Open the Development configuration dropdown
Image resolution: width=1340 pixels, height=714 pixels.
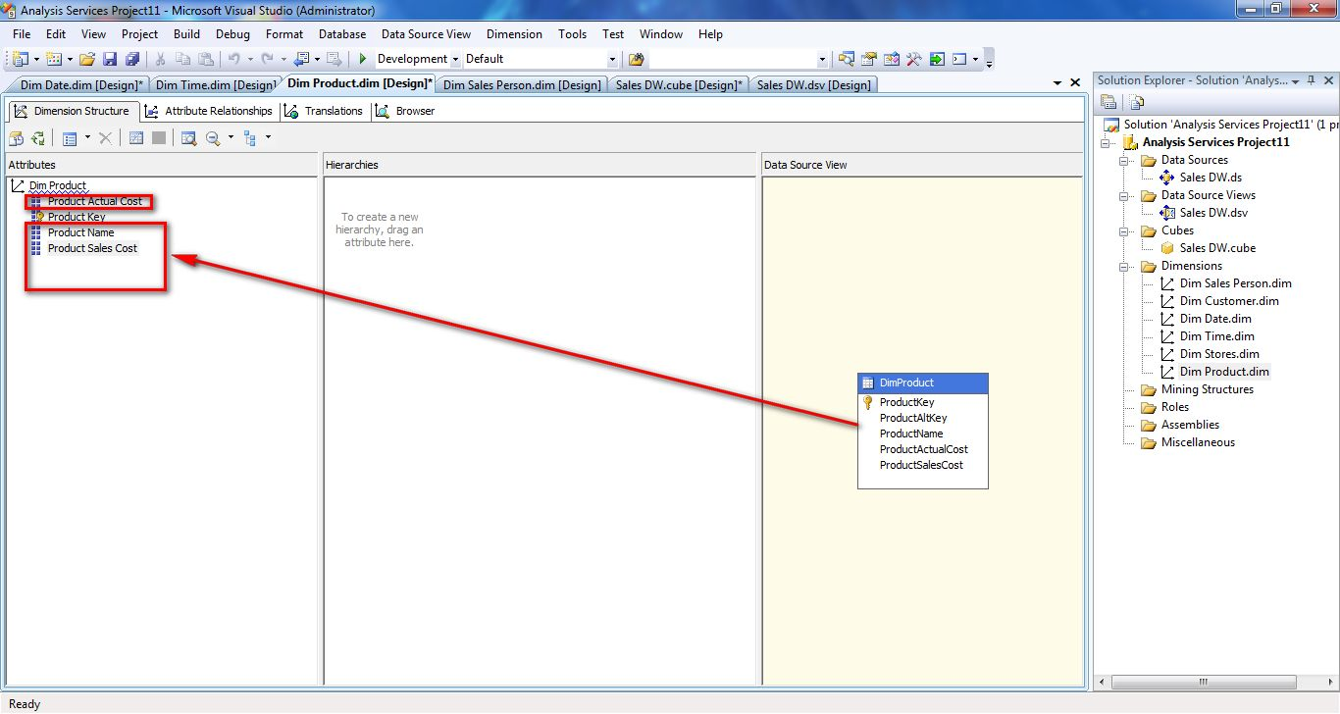[455, 59]
